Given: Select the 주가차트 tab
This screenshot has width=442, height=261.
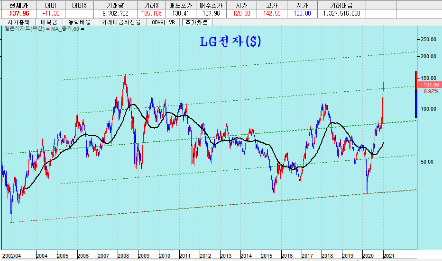Looking at the screenshot, I should click(x=197, y=22).
